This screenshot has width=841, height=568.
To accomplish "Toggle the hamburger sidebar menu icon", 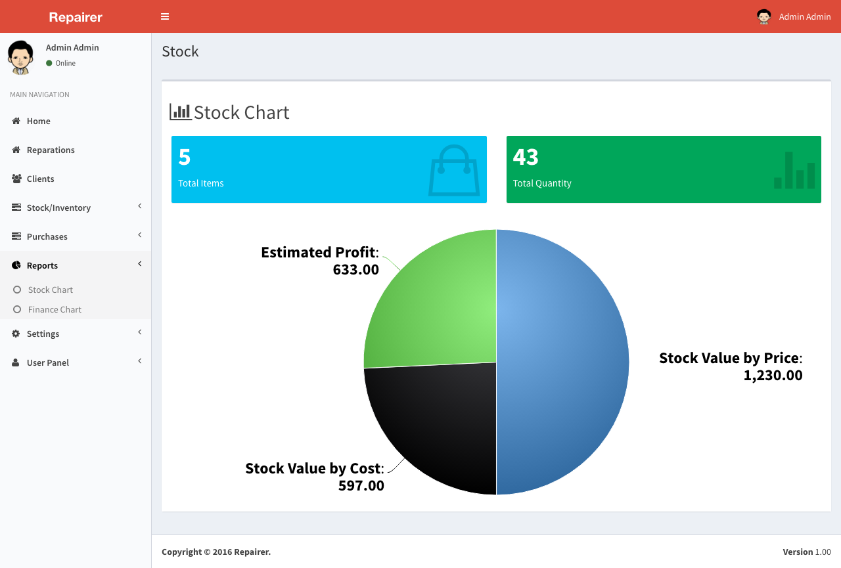I will pos(165,16).
